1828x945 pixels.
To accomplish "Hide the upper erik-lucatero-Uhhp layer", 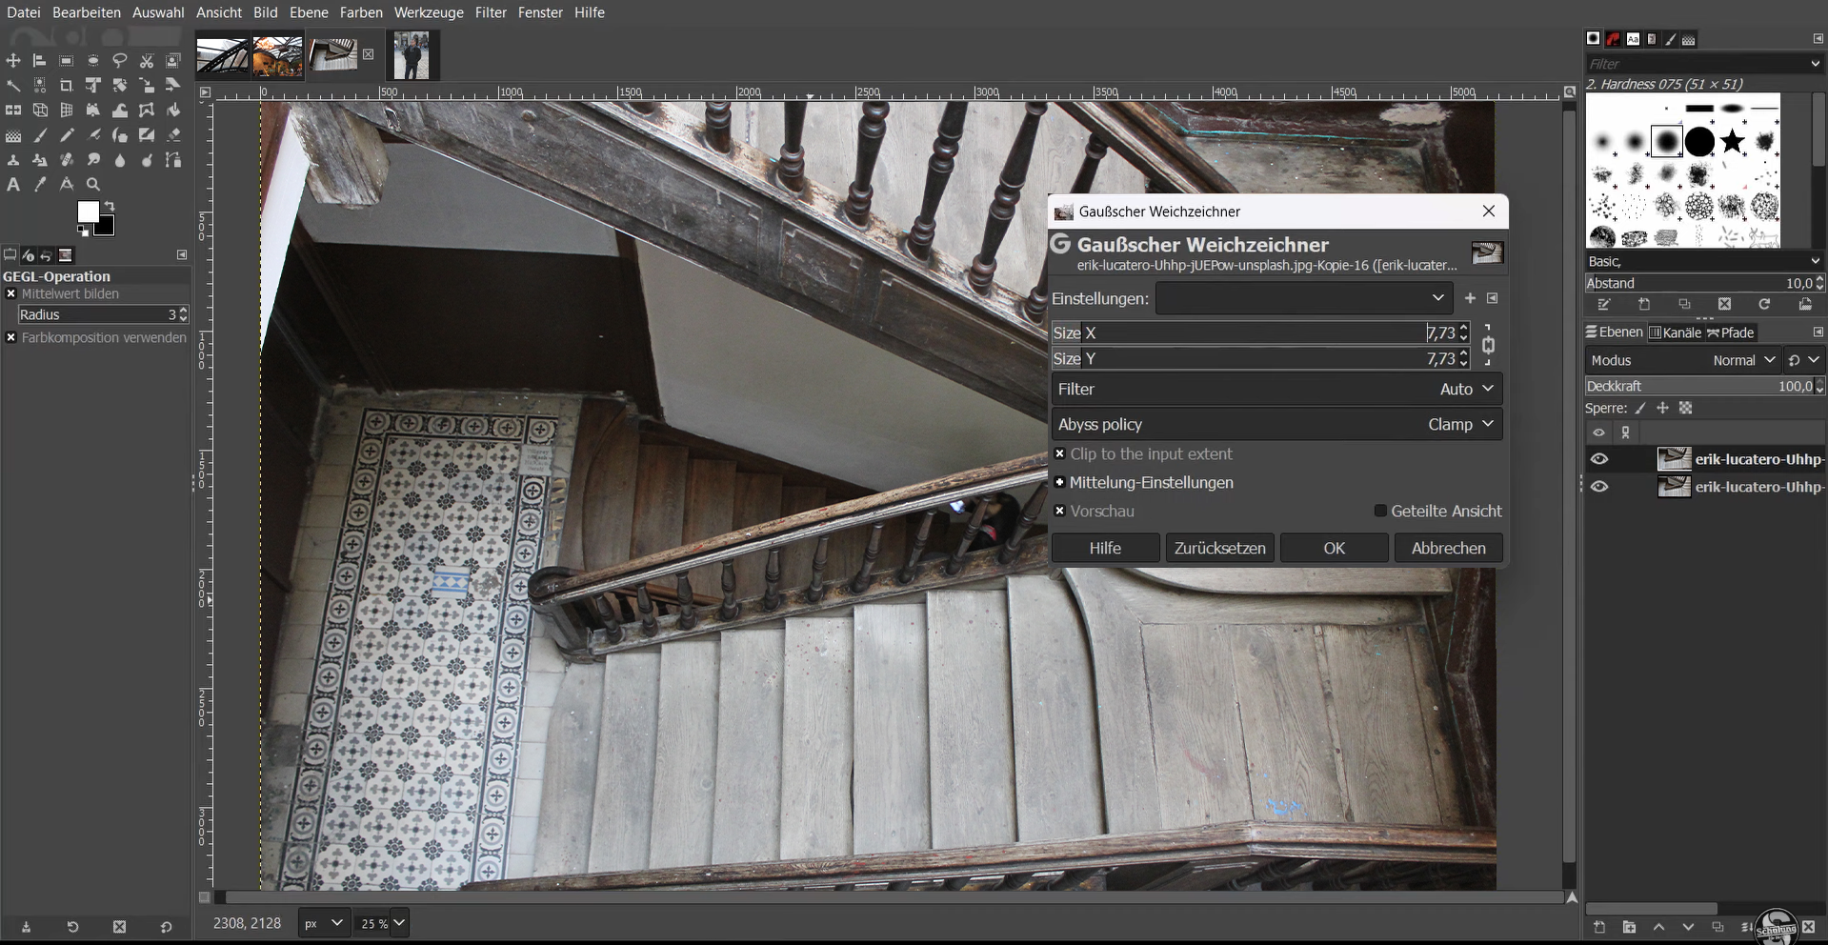I will coord(1599,458).
